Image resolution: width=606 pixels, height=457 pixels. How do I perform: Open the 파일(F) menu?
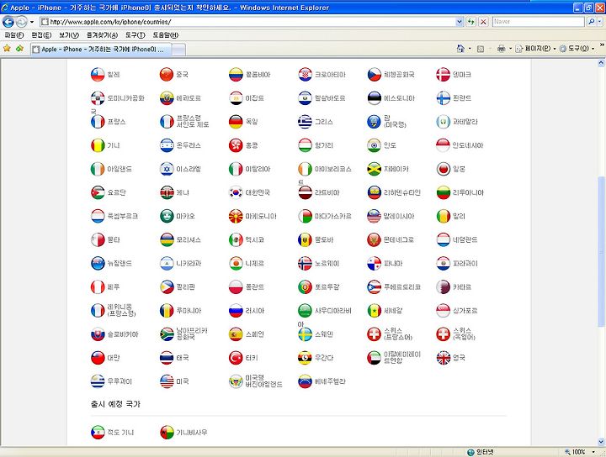click(14, 35)
